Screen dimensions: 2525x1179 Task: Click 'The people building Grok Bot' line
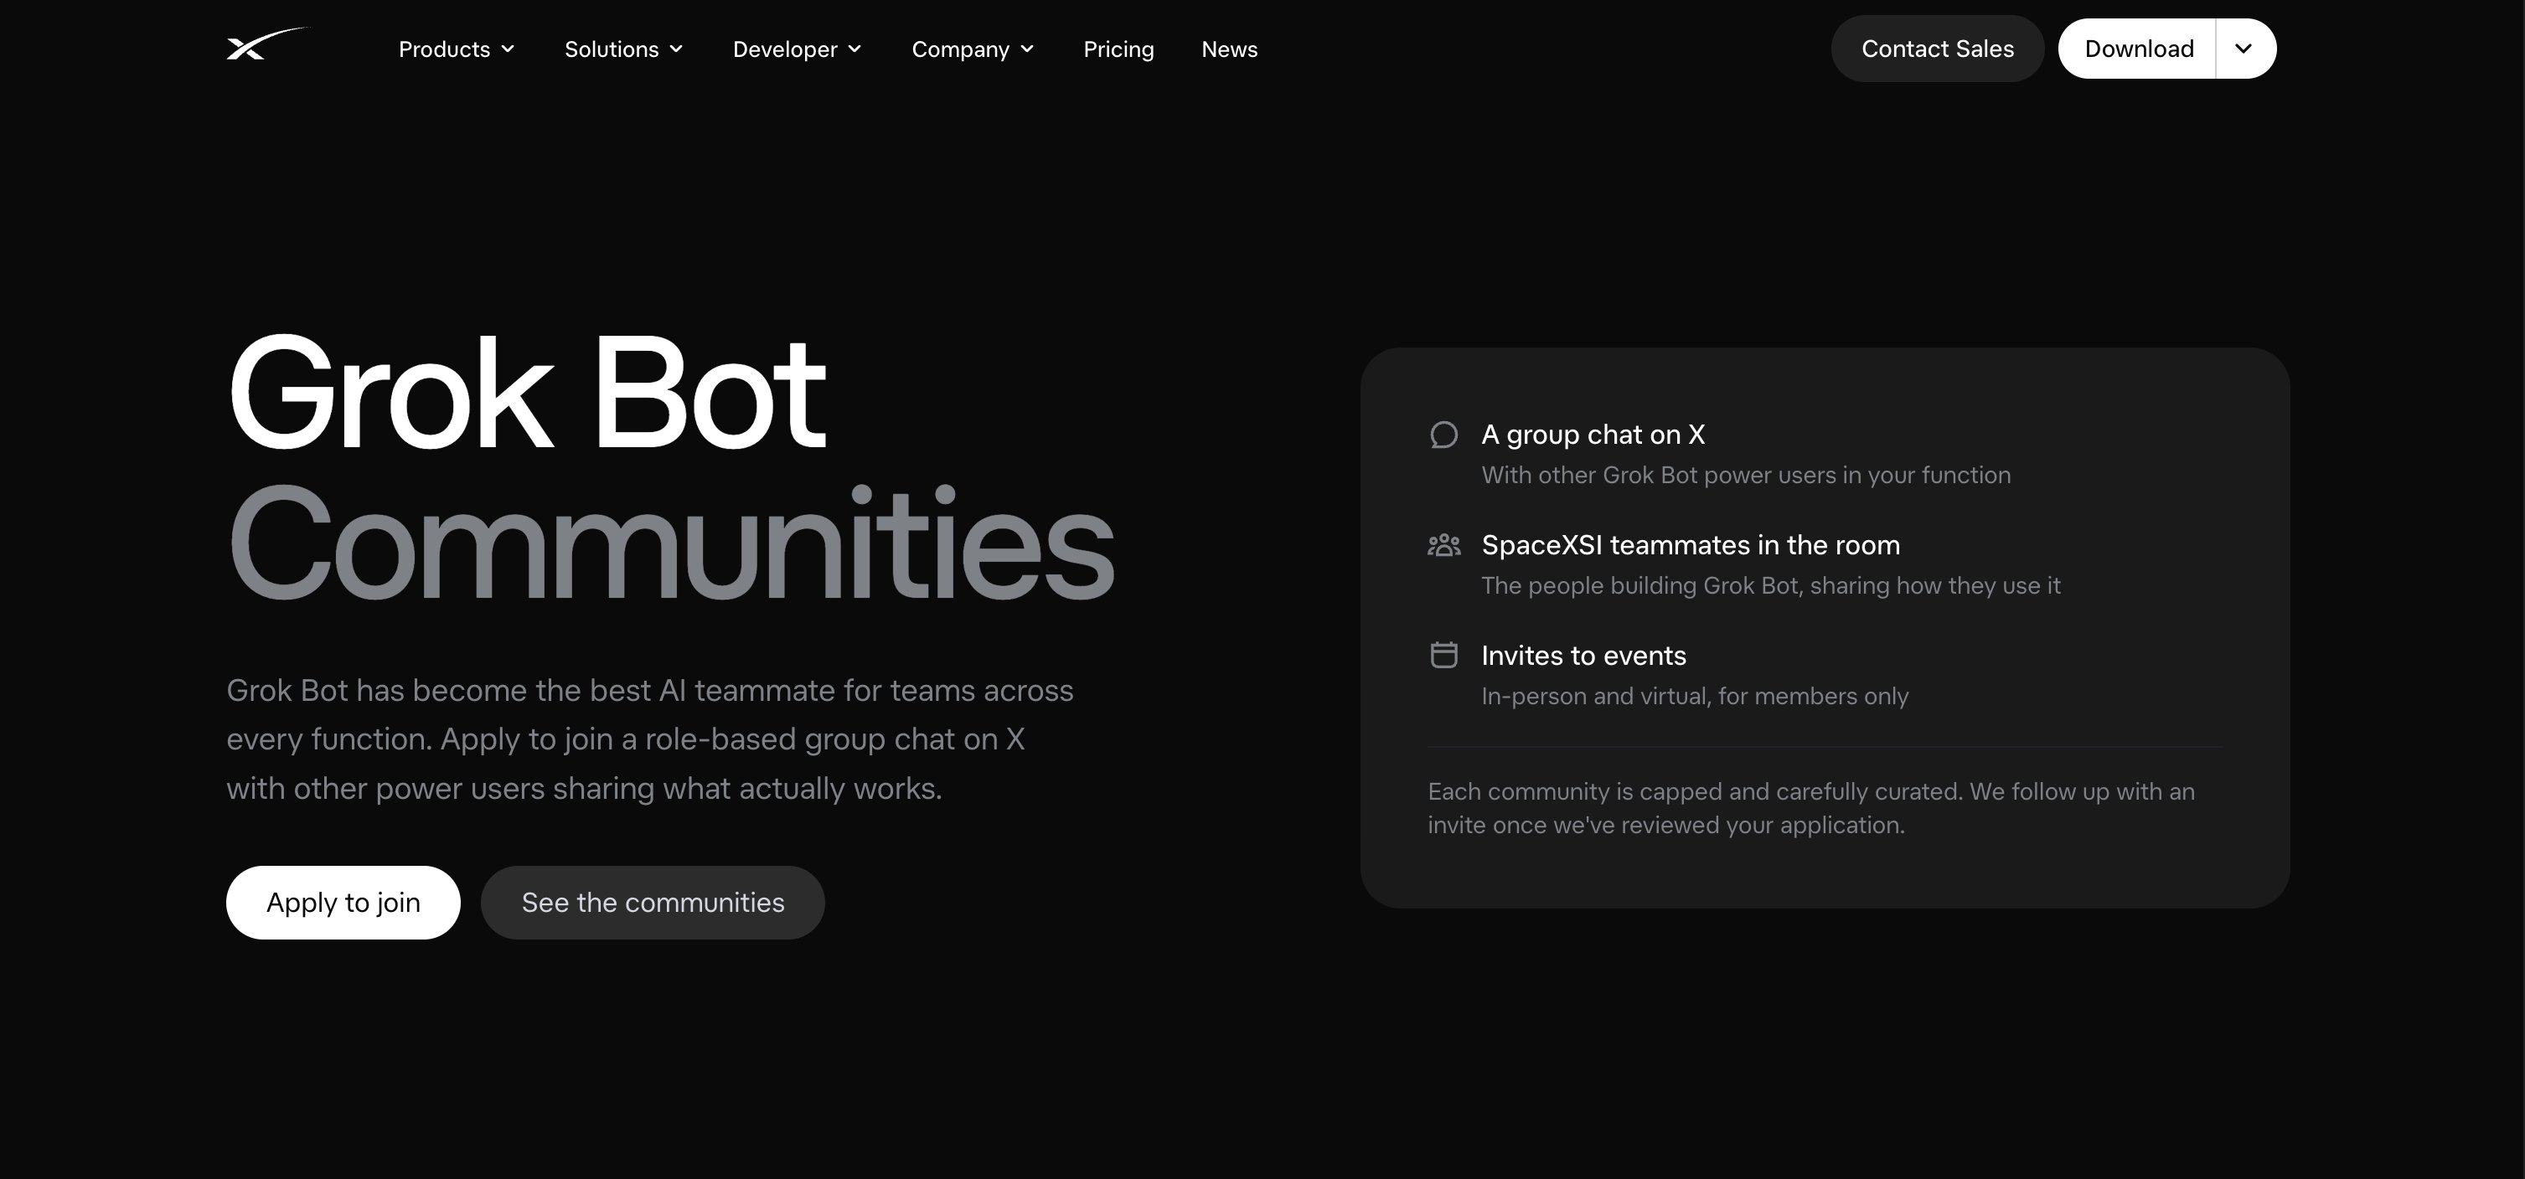[x=1770, y=585]
